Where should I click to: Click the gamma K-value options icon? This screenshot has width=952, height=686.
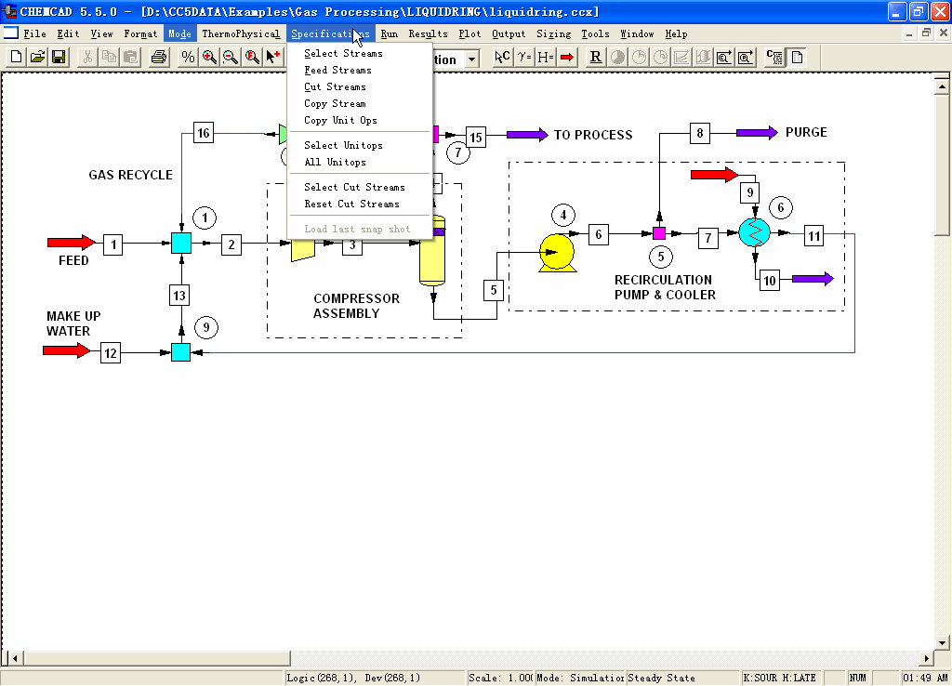click(524, 57)
